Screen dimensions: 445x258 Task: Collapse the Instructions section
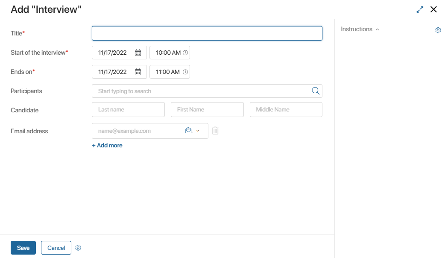(x=378, y=29)
